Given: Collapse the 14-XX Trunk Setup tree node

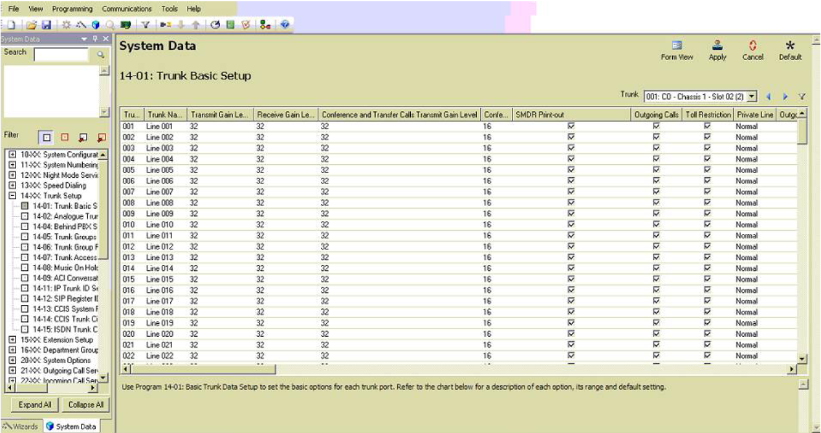Looking at the screenshot, I should 12,196.
